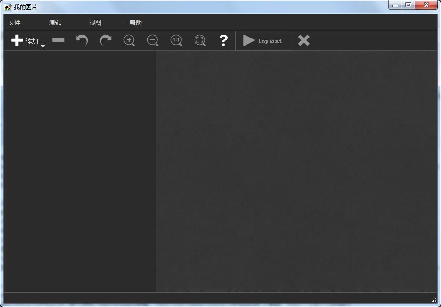Click the Zoom Out magnifier icon

(x=153, y=40)
